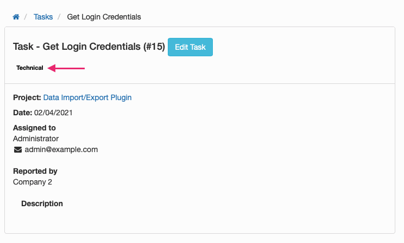Select the Technical tag label
This screenshot has height=243, width=404.
[x=30, y=68]
